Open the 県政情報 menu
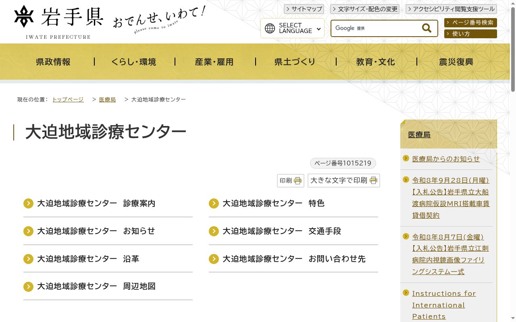 tap(53, 62)
